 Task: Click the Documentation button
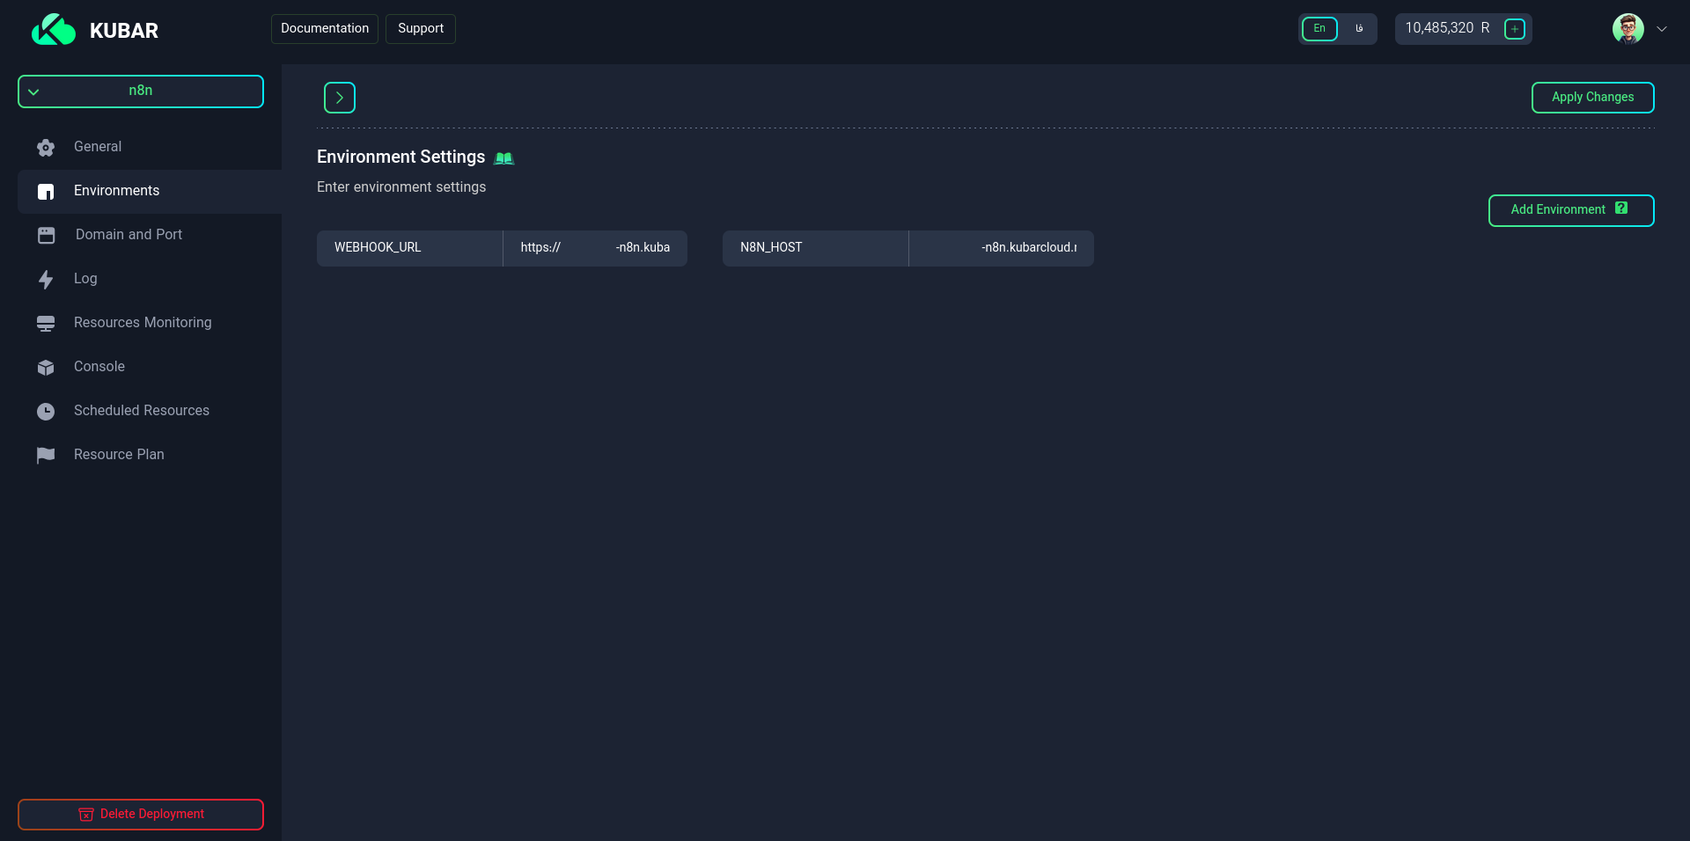[325, 29]
